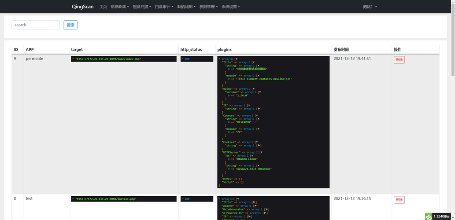Open the 信息收集 dropdown menu

(120, 7)
